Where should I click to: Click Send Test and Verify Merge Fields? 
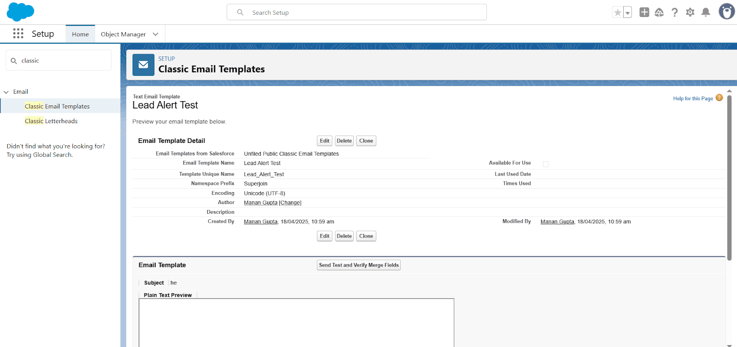coord(359,265)
